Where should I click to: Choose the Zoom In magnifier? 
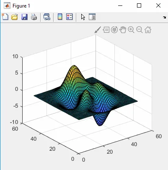pos(131,30)
